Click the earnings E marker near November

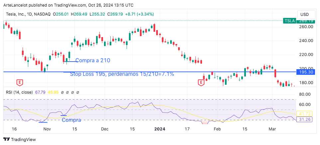point(20,82)
